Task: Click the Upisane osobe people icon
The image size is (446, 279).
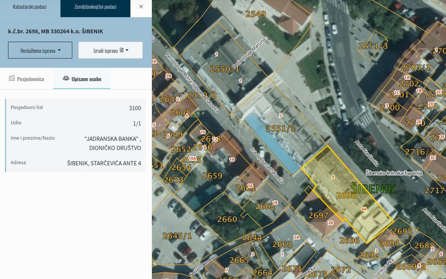Action: coord(66,79)
